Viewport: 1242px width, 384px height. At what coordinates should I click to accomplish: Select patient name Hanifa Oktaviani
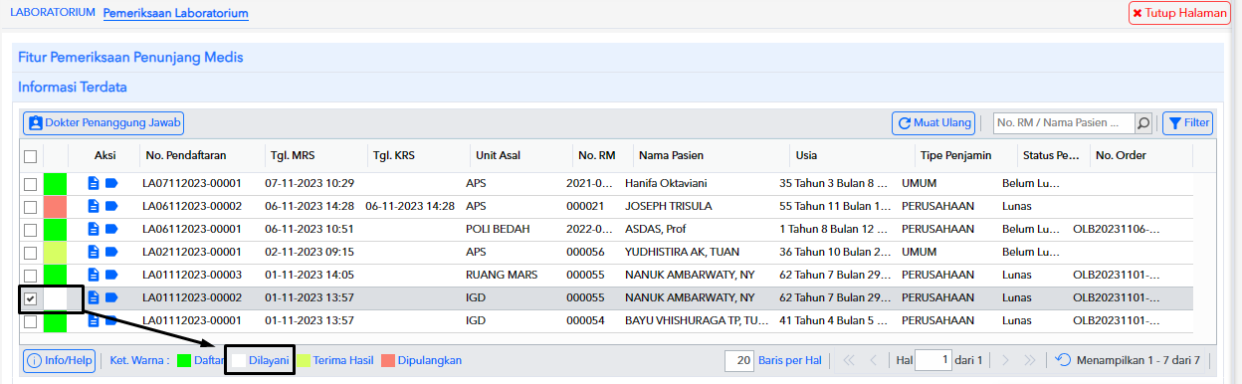click(666, 183)
